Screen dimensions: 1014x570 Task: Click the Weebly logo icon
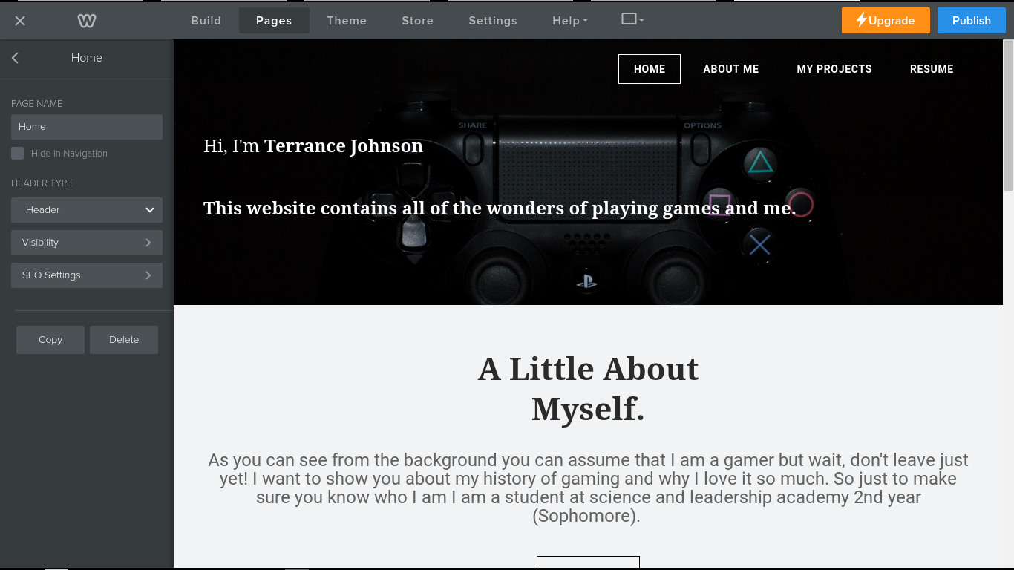[87, 21]
